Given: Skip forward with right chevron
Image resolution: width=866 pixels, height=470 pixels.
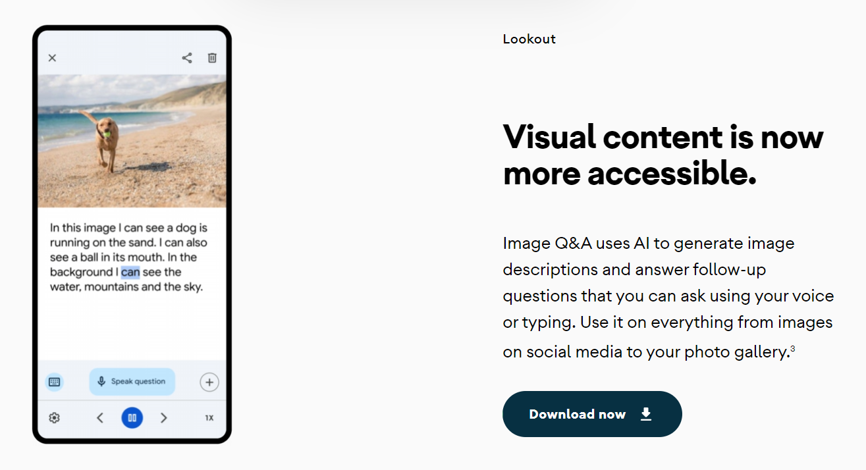Looking at the screenshot, I should [x=164, y=418].
